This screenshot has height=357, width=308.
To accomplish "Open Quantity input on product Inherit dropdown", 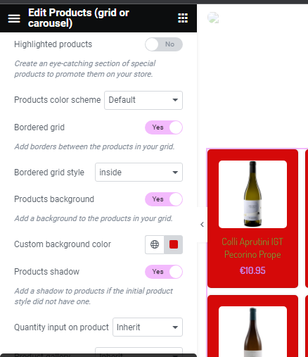I will [x=148, y=327].
